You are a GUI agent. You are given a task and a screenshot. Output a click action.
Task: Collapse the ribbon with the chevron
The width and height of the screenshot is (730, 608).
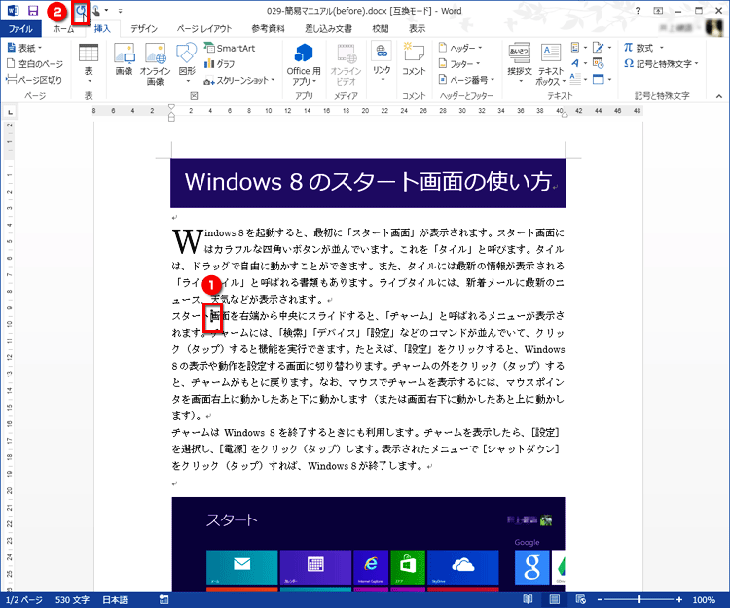pos(719,96)
